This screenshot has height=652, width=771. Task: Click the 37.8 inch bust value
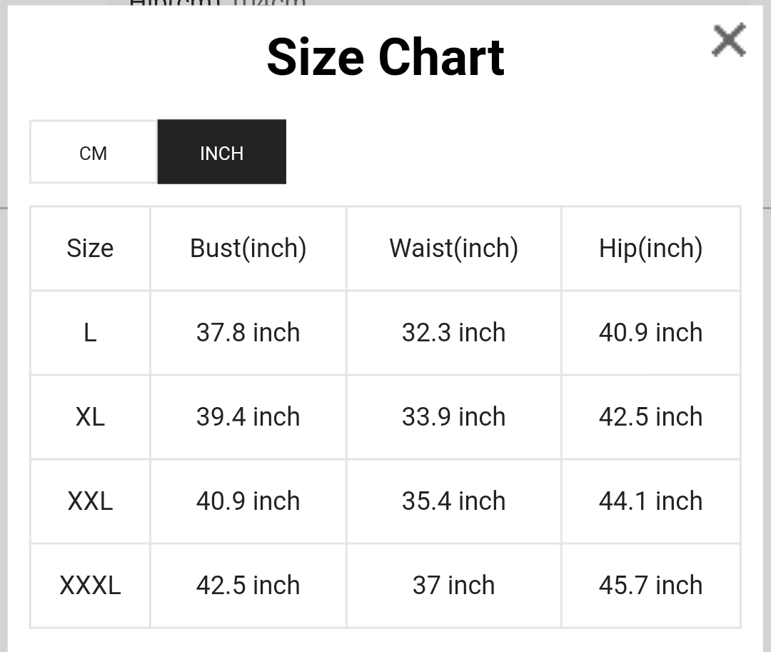click(x=248, y=332)
